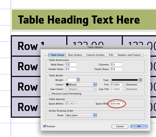
Task: Click the Space After stepper arrows
Action: (x=112, y=103)
